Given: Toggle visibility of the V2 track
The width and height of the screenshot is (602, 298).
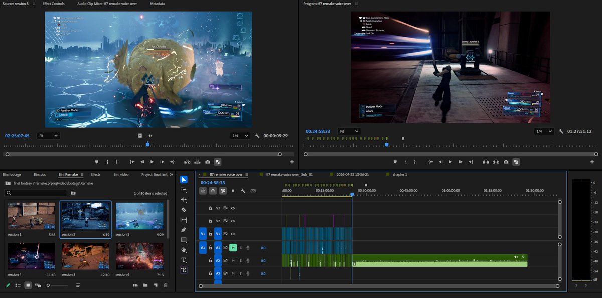Looking at the screenshot, I should [x=233, y=221].
